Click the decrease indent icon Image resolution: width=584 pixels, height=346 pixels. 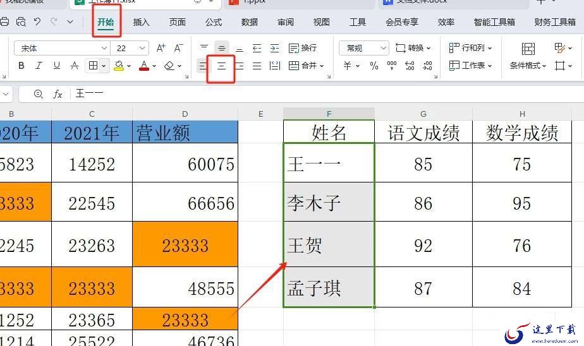[257, 48]
